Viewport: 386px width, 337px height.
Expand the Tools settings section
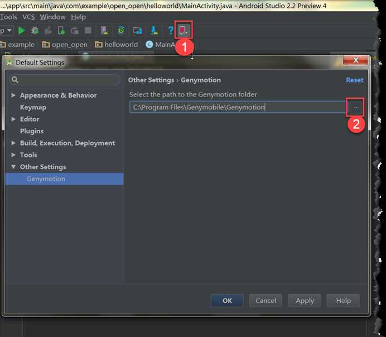click(x=13, y=155)
